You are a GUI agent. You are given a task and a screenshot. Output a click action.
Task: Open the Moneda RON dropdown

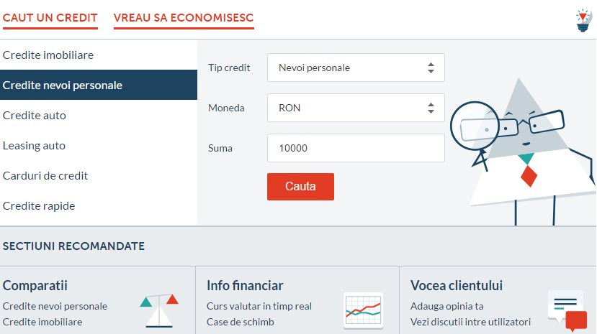click(356, 108)
